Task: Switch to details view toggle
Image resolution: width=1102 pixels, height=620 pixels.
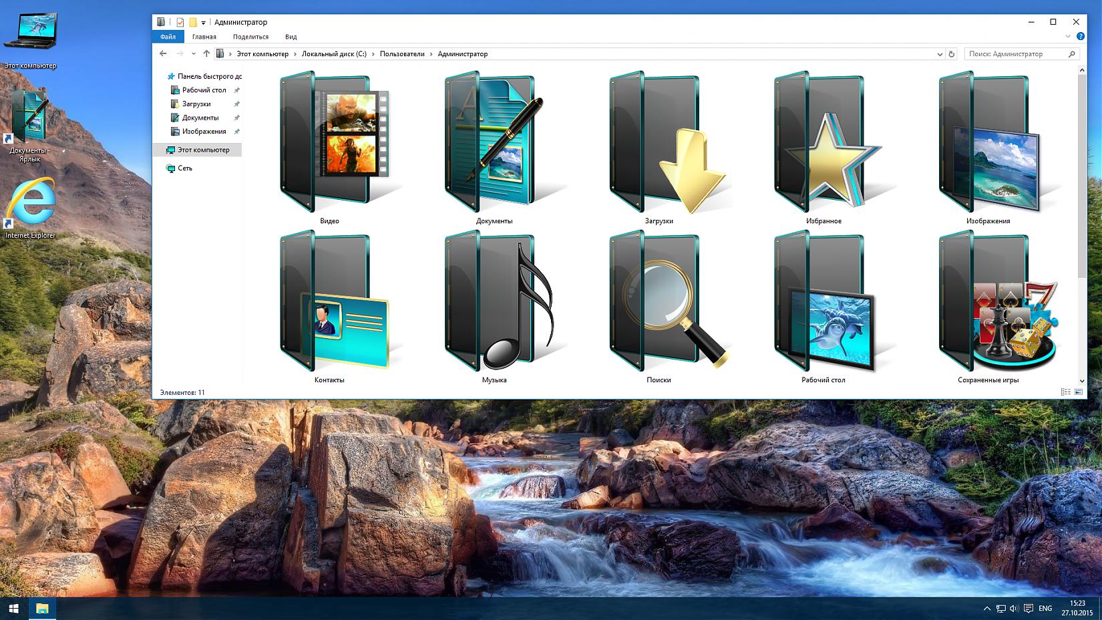Action: coord(1066,392)
